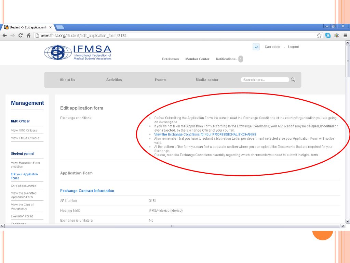This screenshot has width=350, height=263.
Task: Open the Events navigation item
Action: pos(161,79)
